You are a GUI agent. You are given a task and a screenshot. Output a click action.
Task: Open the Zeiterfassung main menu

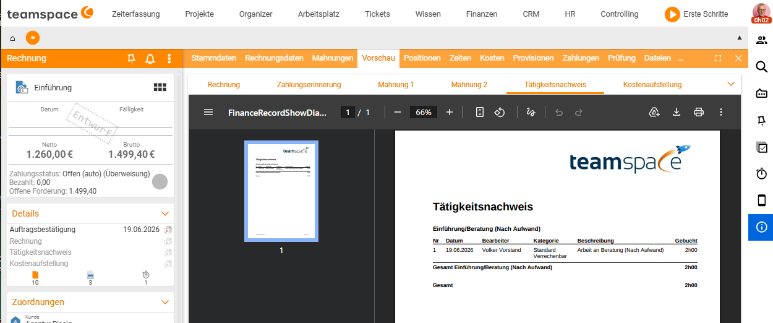[136, 14]
